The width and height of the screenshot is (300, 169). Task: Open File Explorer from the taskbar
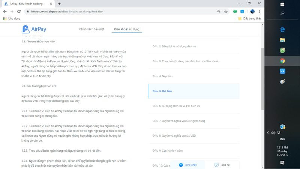(x=283, y=40)
